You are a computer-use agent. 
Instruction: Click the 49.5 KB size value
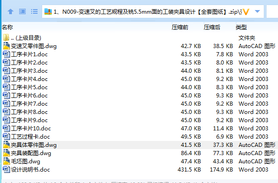coord(191,137)
